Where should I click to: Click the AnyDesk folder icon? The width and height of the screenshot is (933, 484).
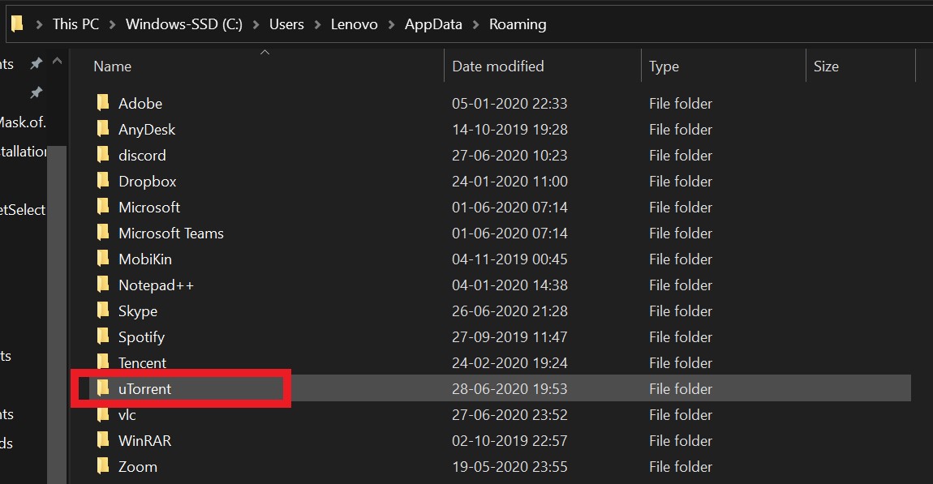click(x=103, y=129)
